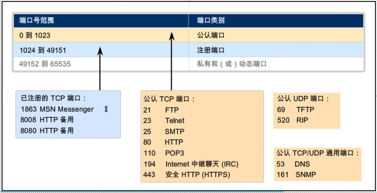Select the 端口号范围 column header
Viewport: 377px width, 193px height.
point(37,21)
